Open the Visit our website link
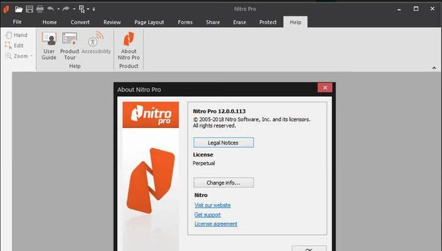This screenshot has width=442, height=251. [x=213, y=205]
